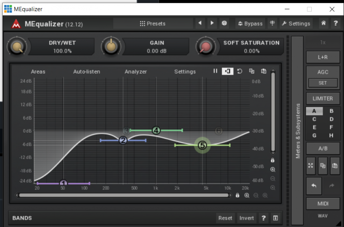Select the disabled band node 6
Image resolution: width=344 pixels, height=227 pixels.
(x=219, y=131)
